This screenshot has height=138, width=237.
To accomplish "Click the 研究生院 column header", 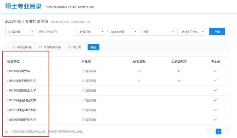I will coord(139,61).
